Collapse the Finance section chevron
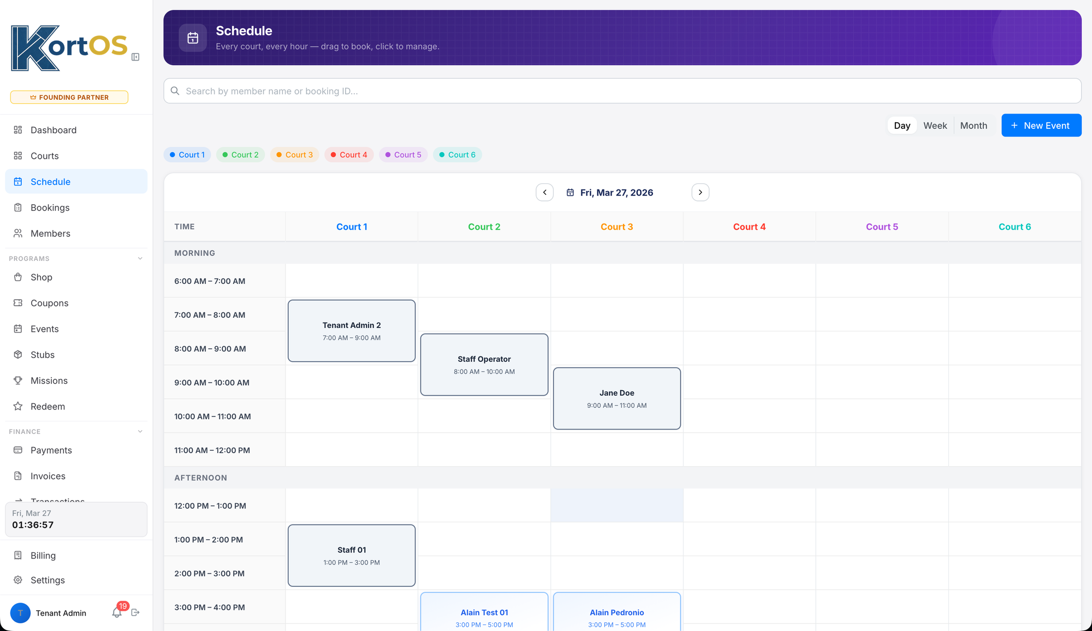This screenshot has height=631, width=1092. click(x=140, y=432)
